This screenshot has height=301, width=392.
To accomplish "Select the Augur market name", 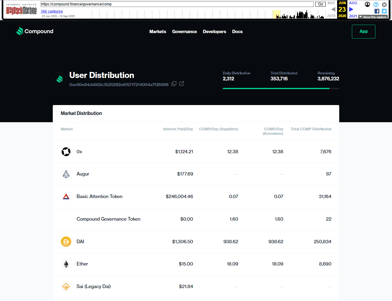I will point(83,174).
